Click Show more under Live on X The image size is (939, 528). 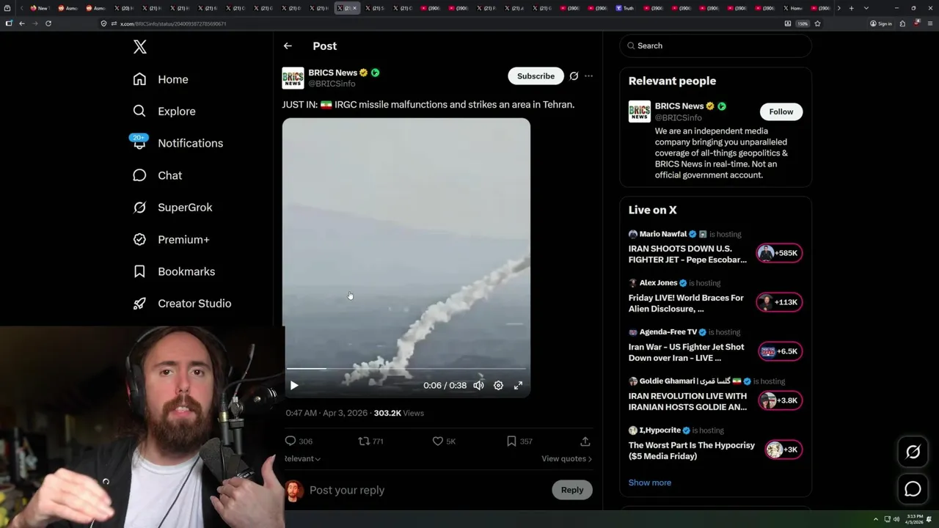[650, 483]
